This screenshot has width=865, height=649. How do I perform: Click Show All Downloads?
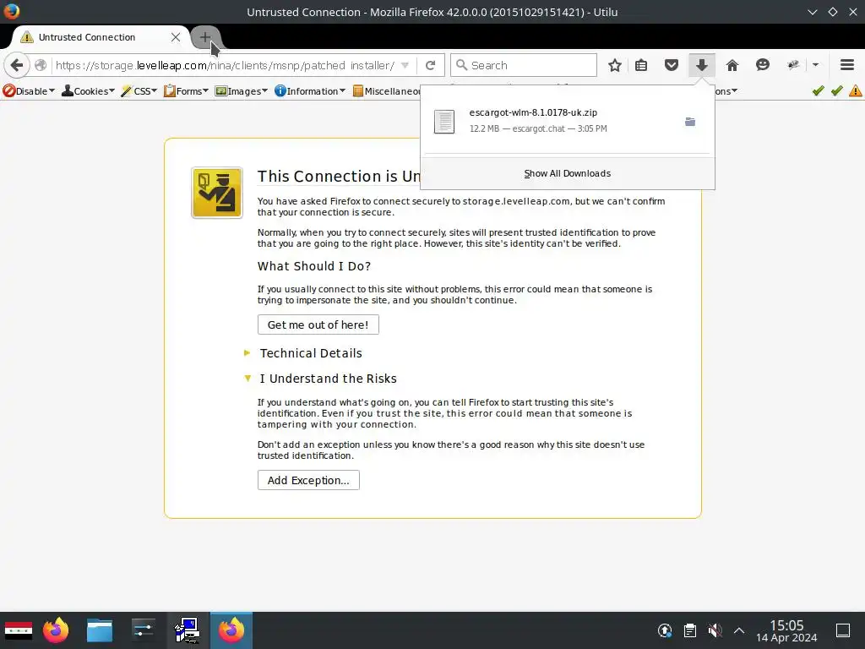tap(567, 173)
